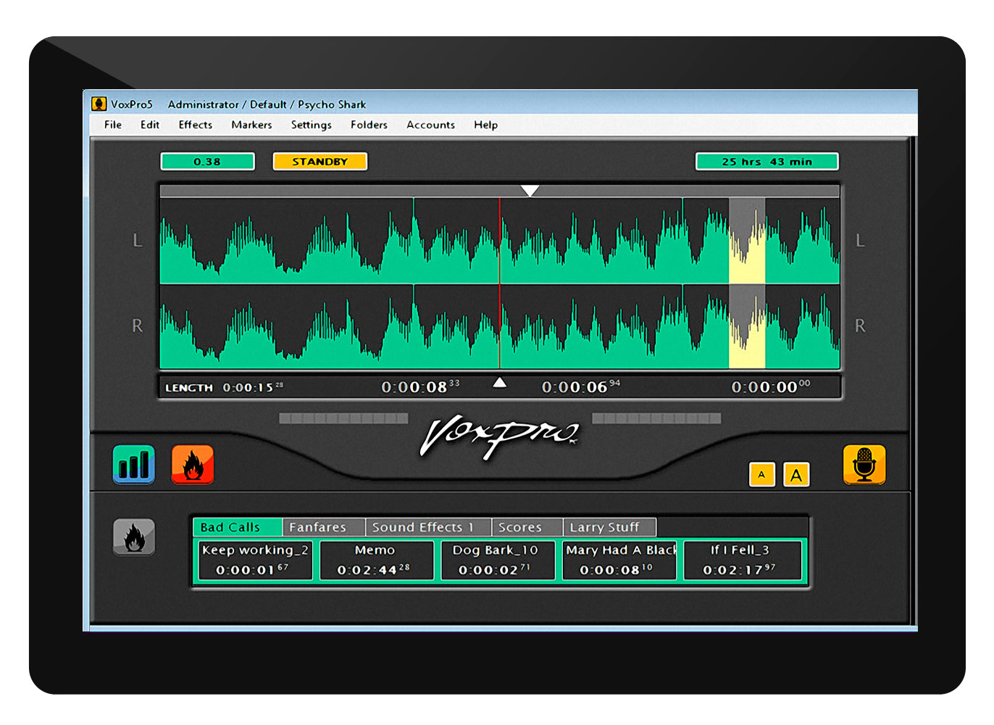Click the gray scrub bar above waveform
The width and height of the screenshot is (994, 725).
500,191
